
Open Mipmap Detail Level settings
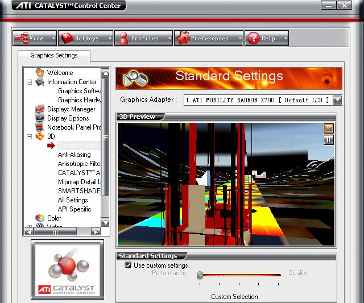tap(79, 182)
